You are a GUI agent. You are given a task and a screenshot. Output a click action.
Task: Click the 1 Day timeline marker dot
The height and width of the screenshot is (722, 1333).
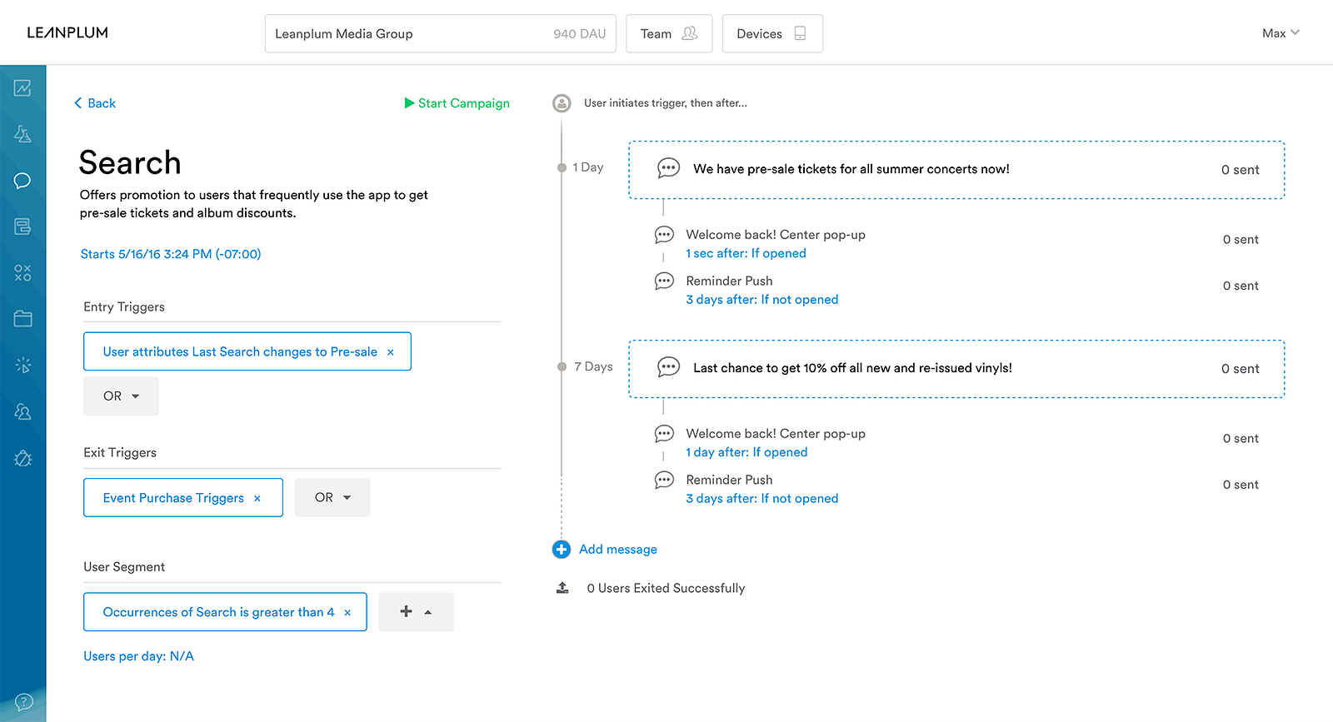(x=562, y=167)
